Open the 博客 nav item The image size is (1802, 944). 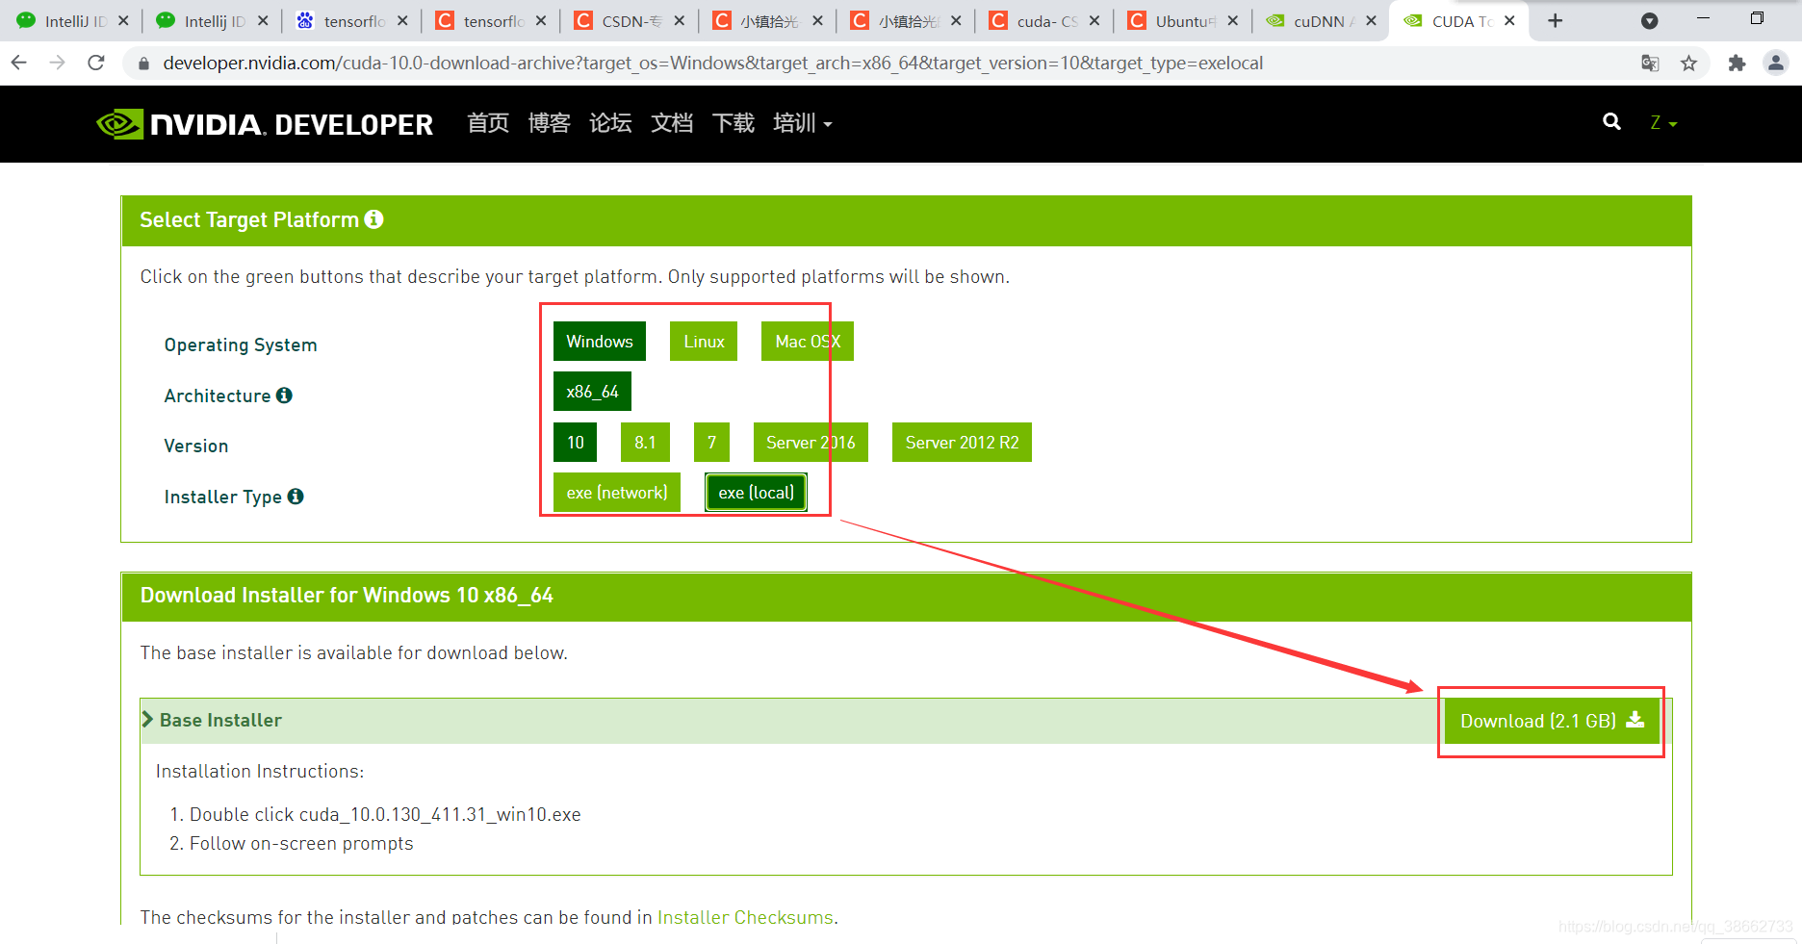[549, 123]
